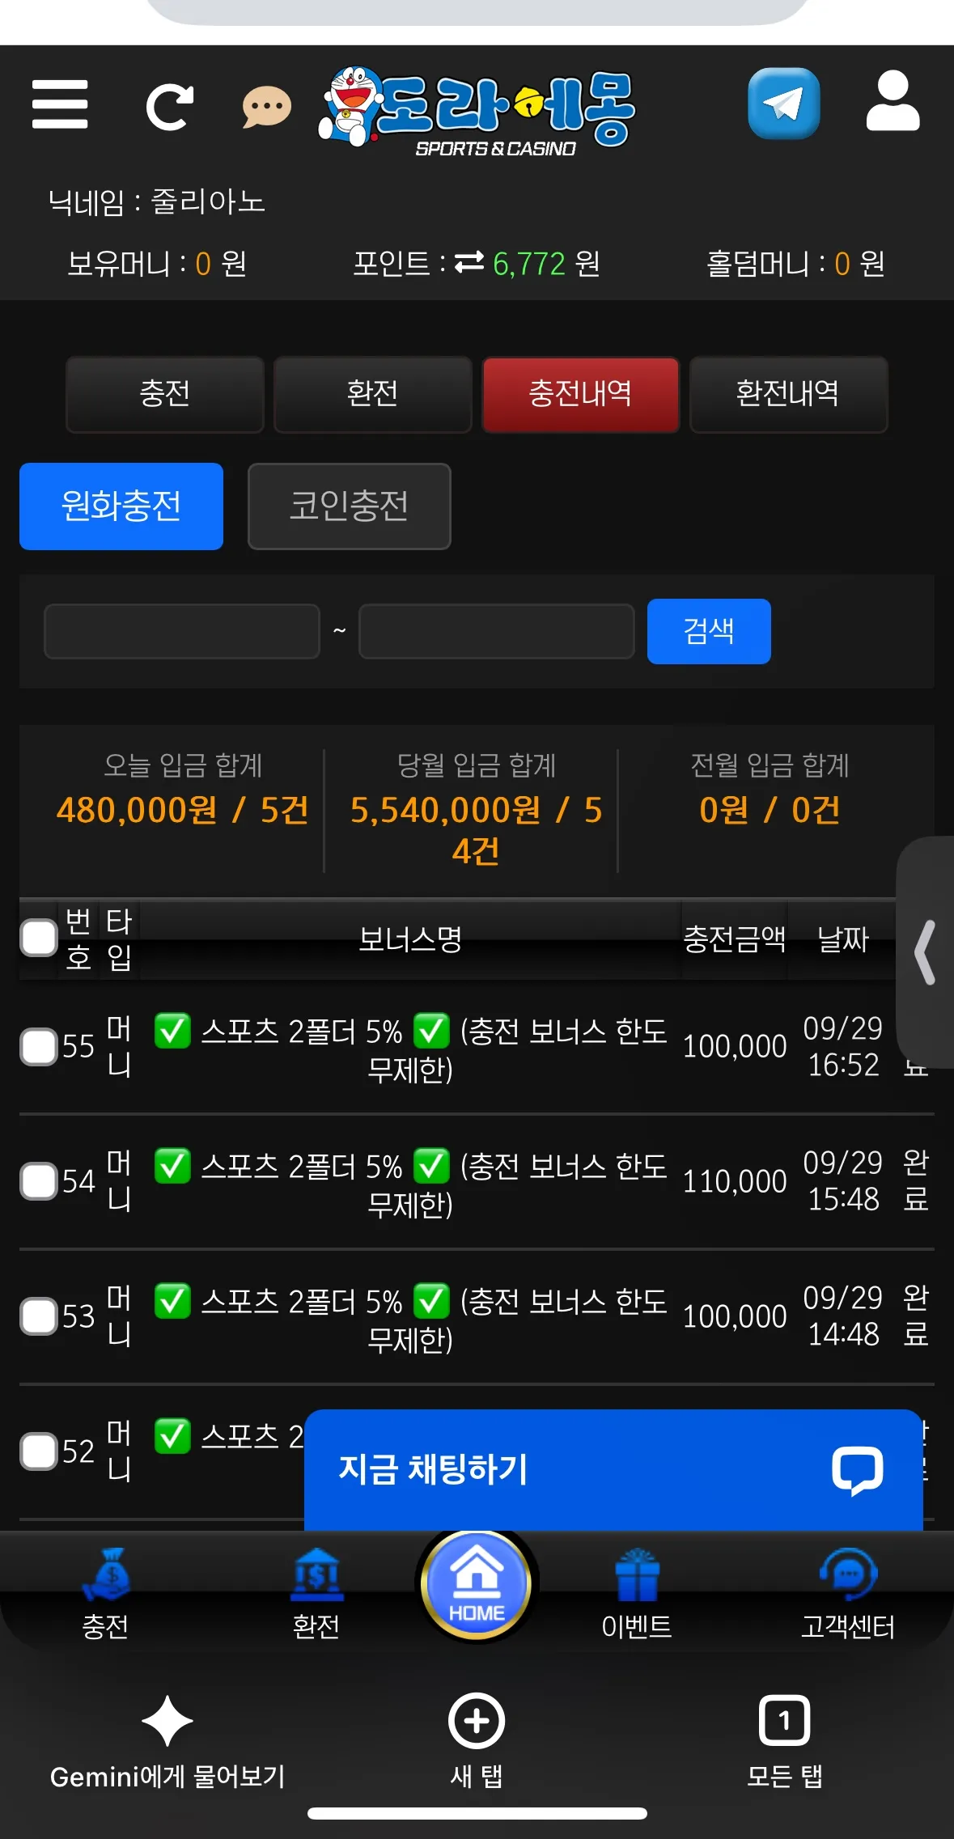Open the chat bubble icon in header
Image resolution: width=954 pixels, height=1839 pixels.
267,107
